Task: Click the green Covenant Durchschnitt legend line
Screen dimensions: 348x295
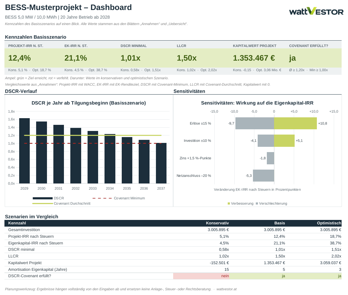Action: pyautogui.click(x=43, y=204)
